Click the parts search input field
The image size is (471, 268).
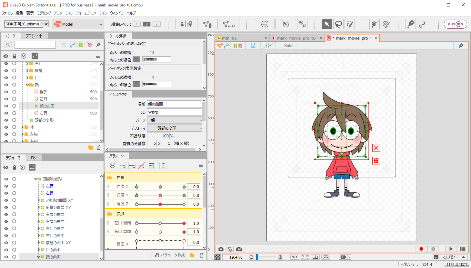[x=35, y=45]
